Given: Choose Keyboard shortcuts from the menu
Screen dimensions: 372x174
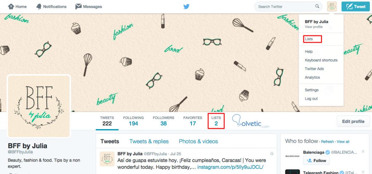Looking at the screenshot, I should pyautogui.click(x=321, y=60).
